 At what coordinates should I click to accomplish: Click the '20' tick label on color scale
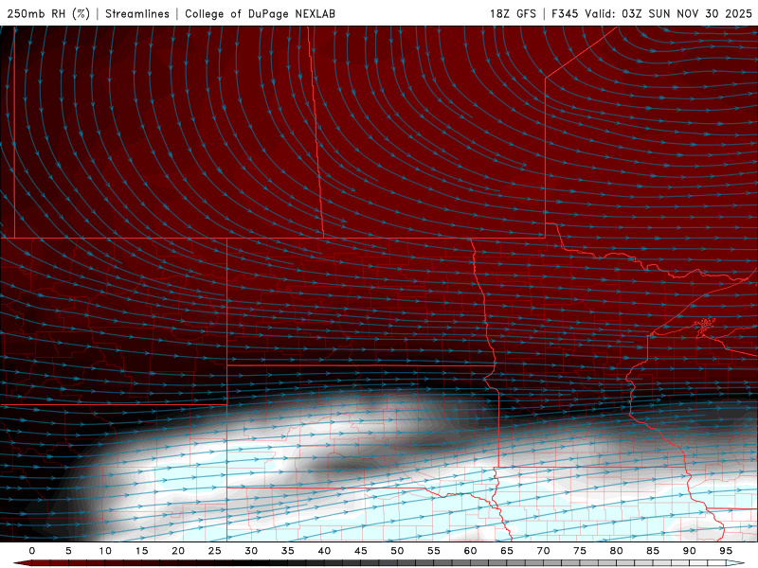(178, 551)
